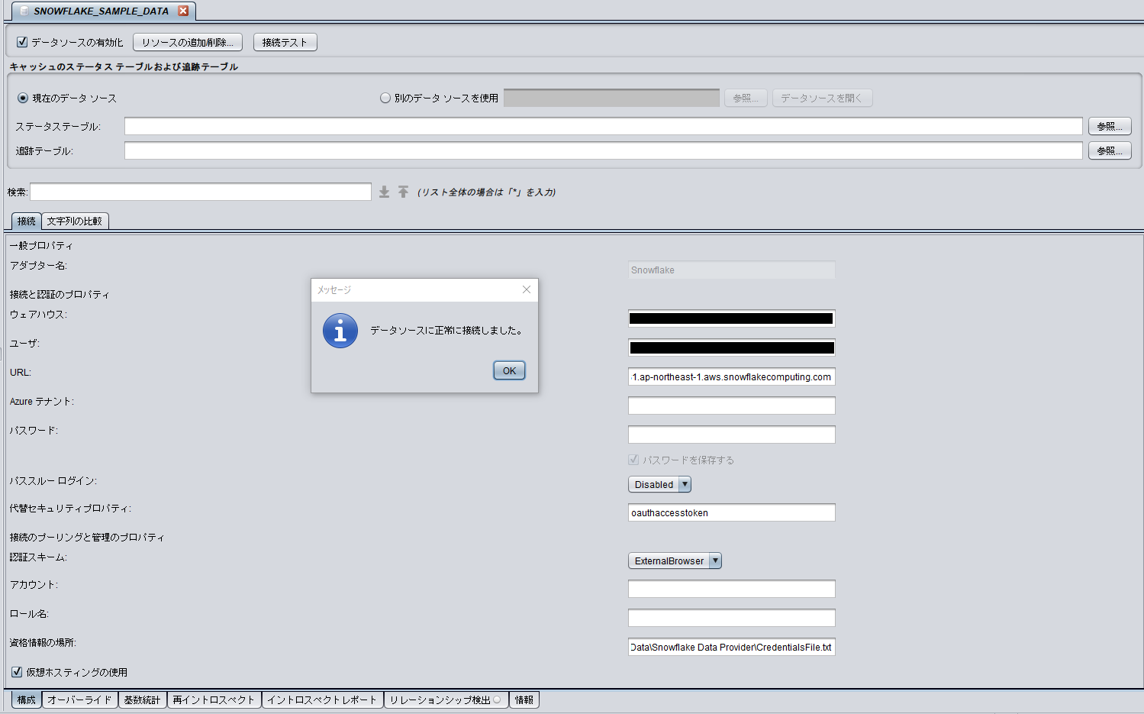1144x714 pixels.
Task: Click 資格情報の場所 path field
Action: click(x=732, y=647)
